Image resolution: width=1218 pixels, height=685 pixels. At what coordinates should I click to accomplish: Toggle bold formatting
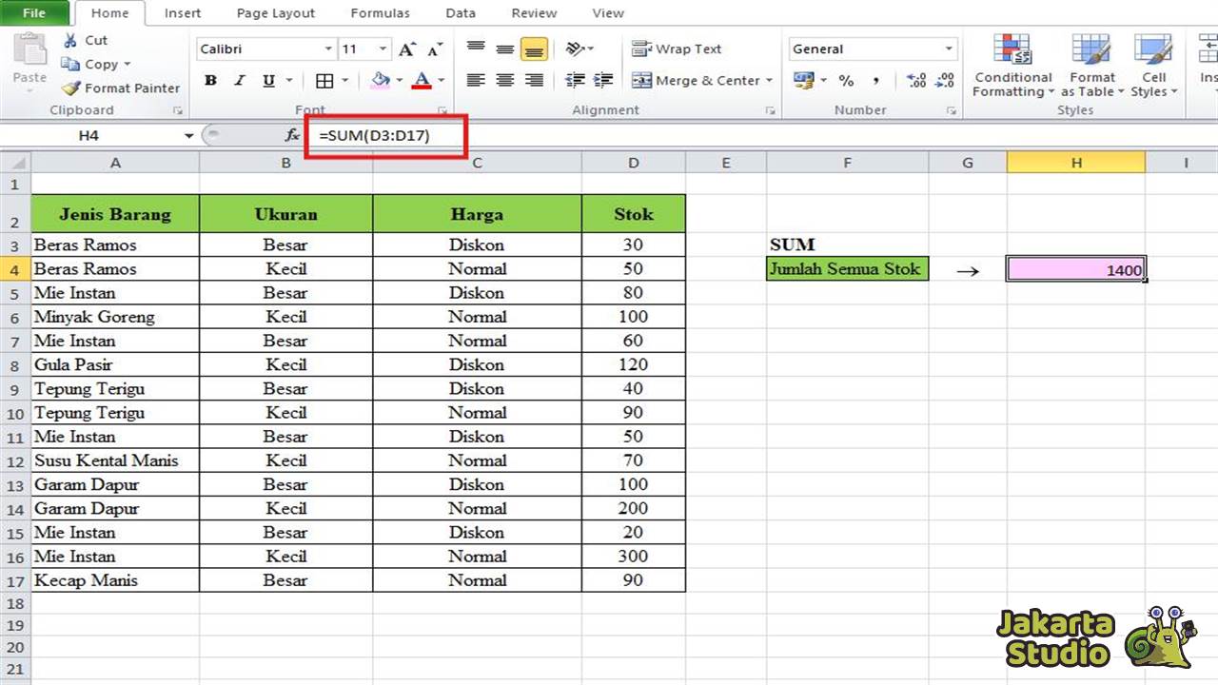pyautogui.click(x=210, y=81)
